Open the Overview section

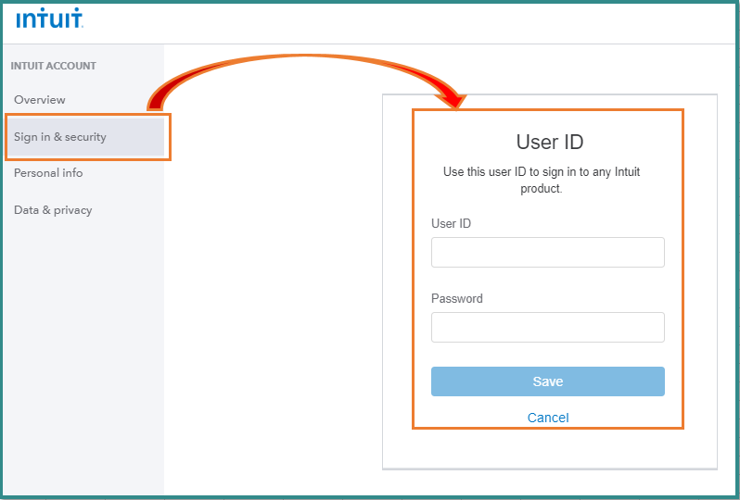tap(40, 100)
